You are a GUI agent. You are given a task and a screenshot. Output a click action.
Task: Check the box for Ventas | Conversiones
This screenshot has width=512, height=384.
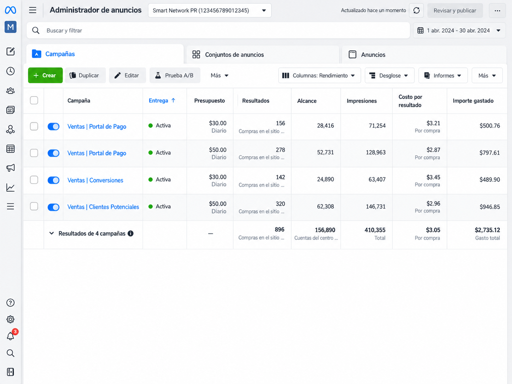pyautogui.click(x=34, y=180)
